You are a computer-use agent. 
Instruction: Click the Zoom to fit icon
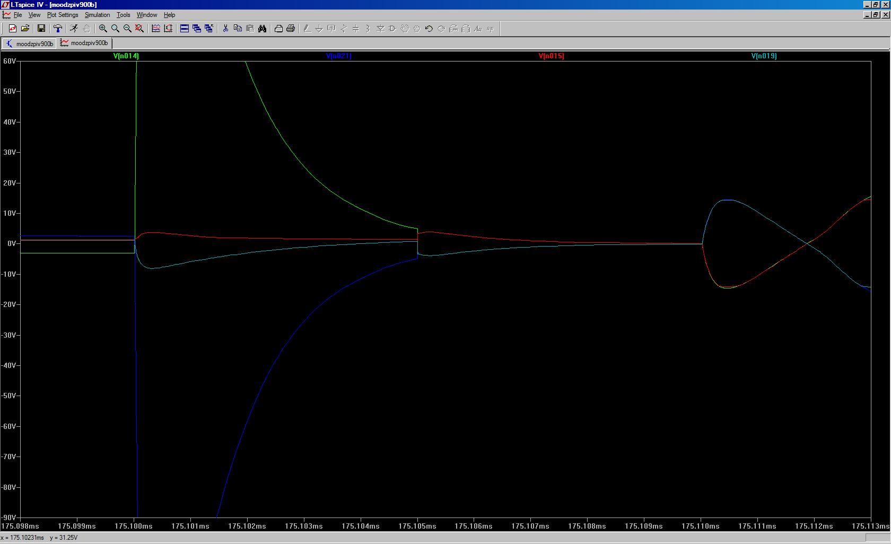click(139, 29)
